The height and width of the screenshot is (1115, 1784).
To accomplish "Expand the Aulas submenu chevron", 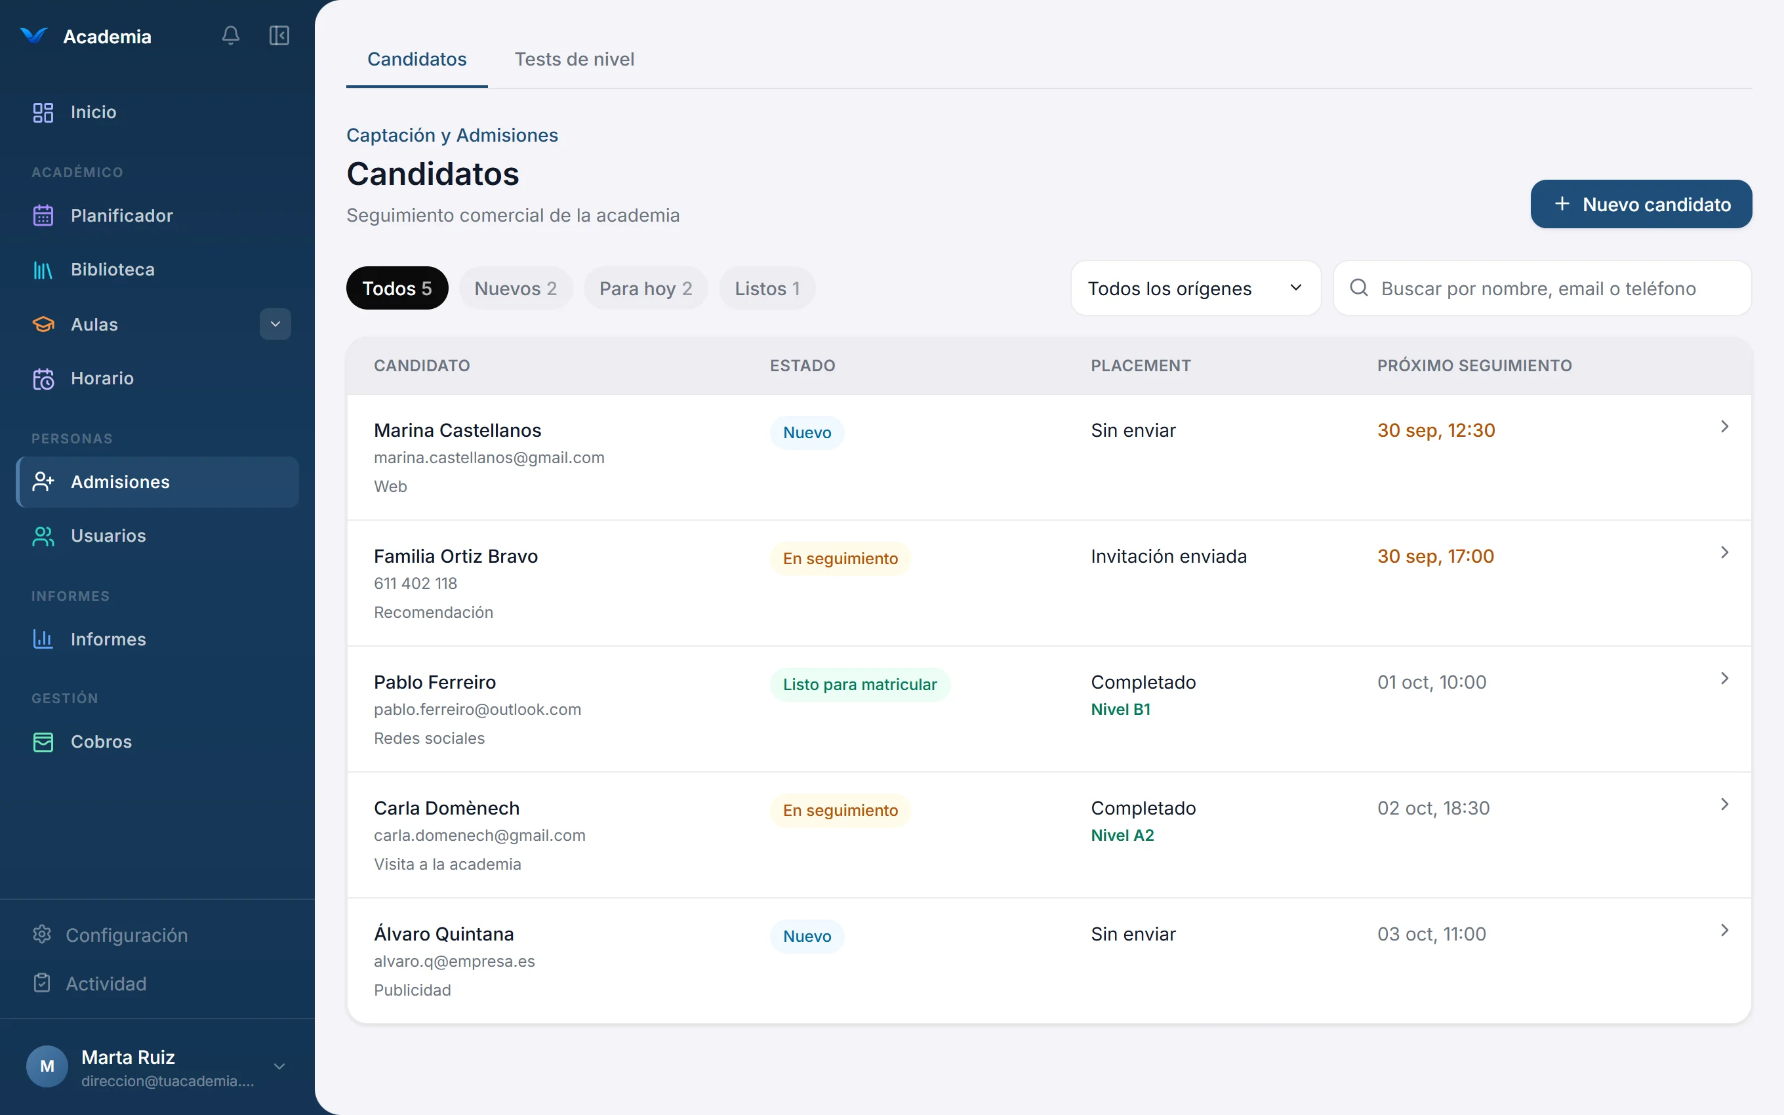I will (x=275, y=325).
